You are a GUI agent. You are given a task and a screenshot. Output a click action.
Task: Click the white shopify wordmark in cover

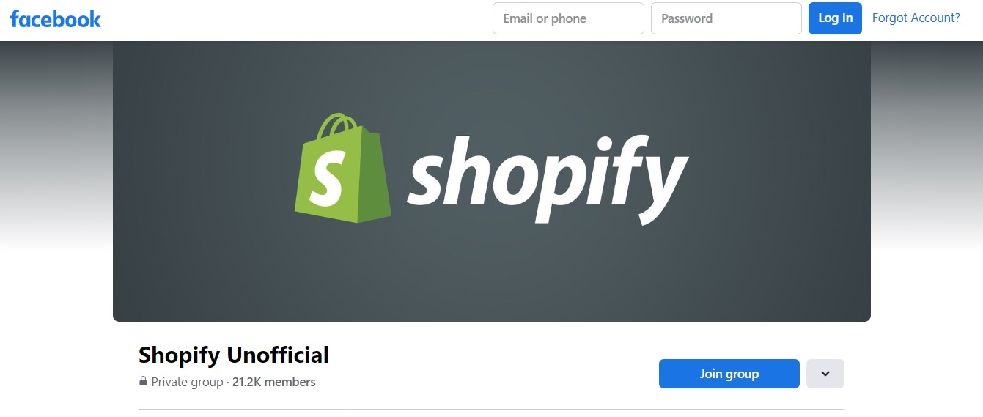(548, 179)
